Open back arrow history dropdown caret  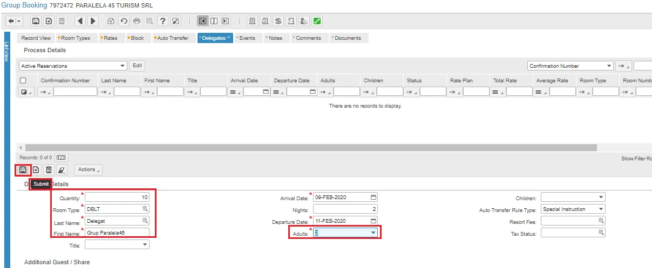click(19, 21)
